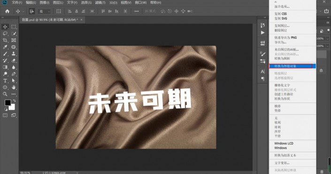Select the Blur tool
The height and width of the screenshot is (174, 331).
[x=14, y=67]
